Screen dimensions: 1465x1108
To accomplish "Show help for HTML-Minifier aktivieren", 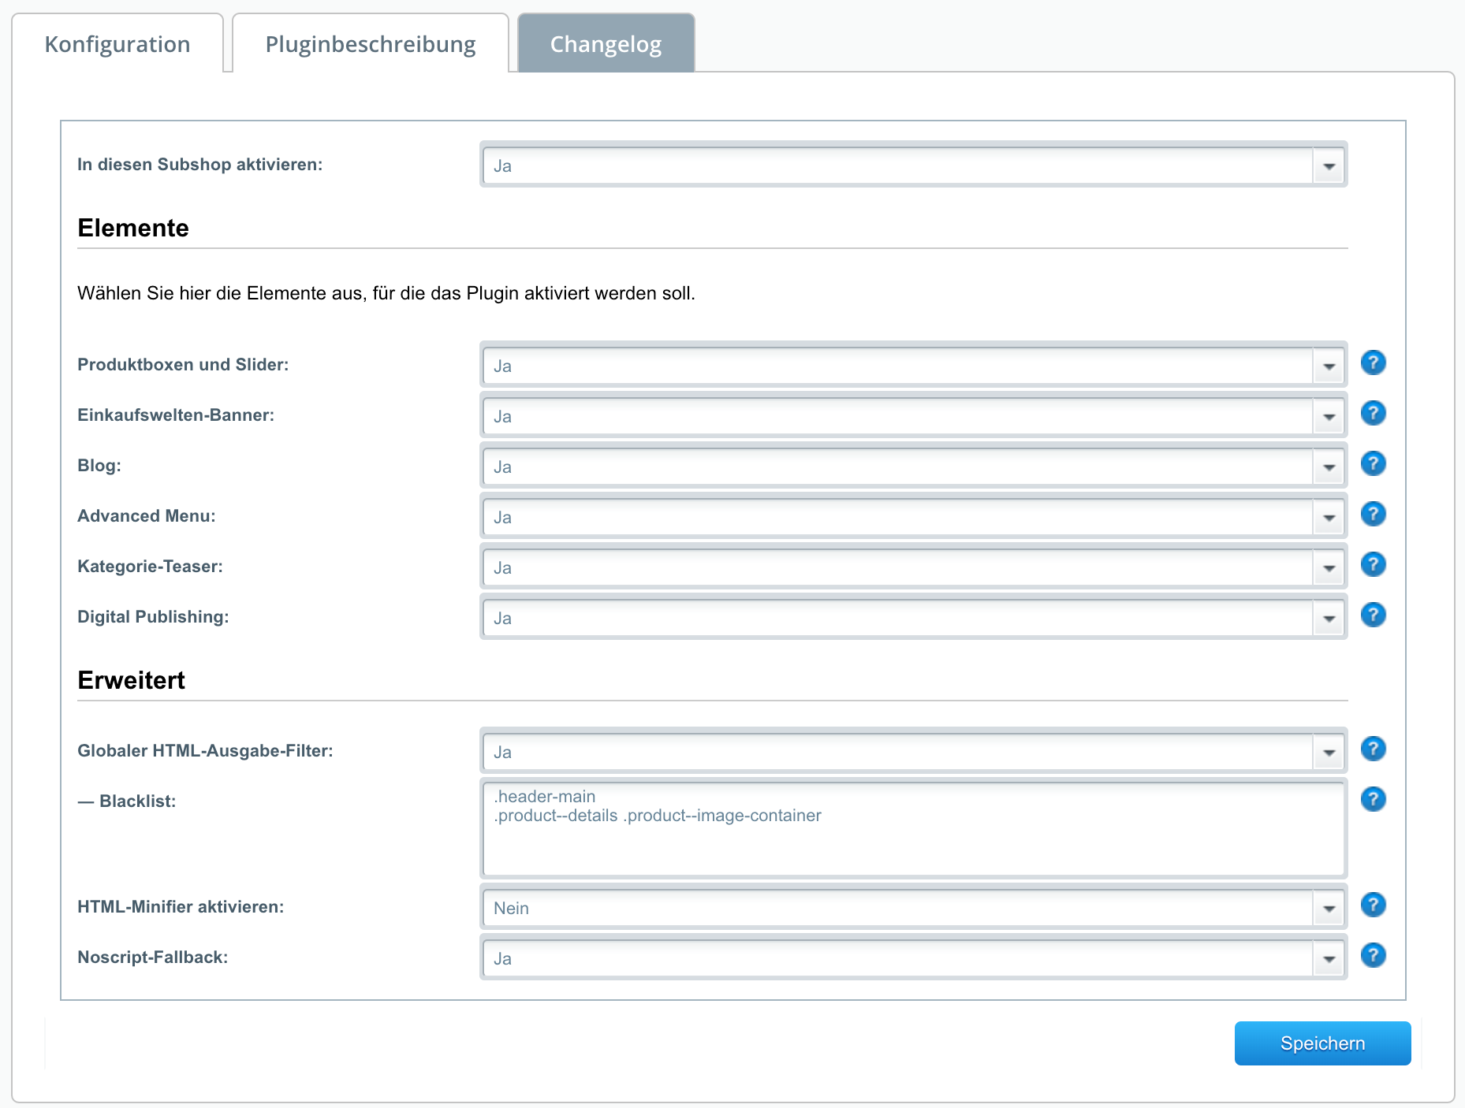I will point(1373,905).
